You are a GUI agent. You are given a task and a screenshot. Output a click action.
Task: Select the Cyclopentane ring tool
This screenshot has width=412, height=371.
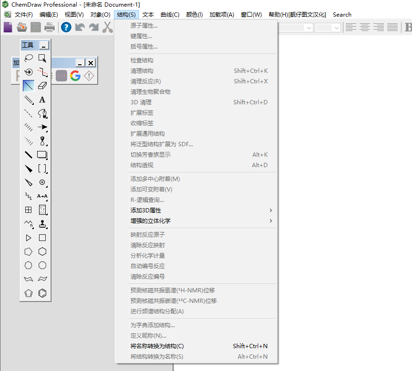(29, 251)
